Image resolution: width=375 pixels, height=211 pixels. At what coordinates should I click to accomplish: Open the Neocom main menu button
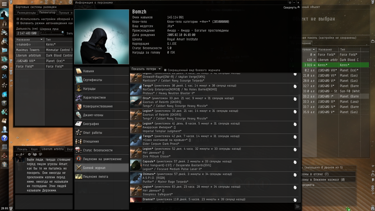(4, 4)
